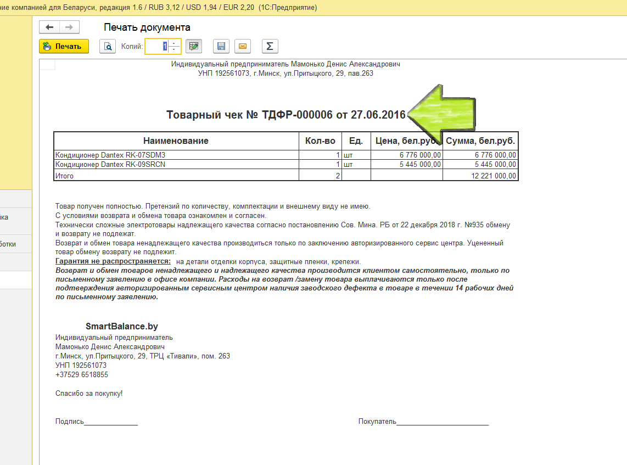This screenshot has width=627, height=465.
Task: Click the шт unit cell for RK-09SRCN
Action: 356,164
